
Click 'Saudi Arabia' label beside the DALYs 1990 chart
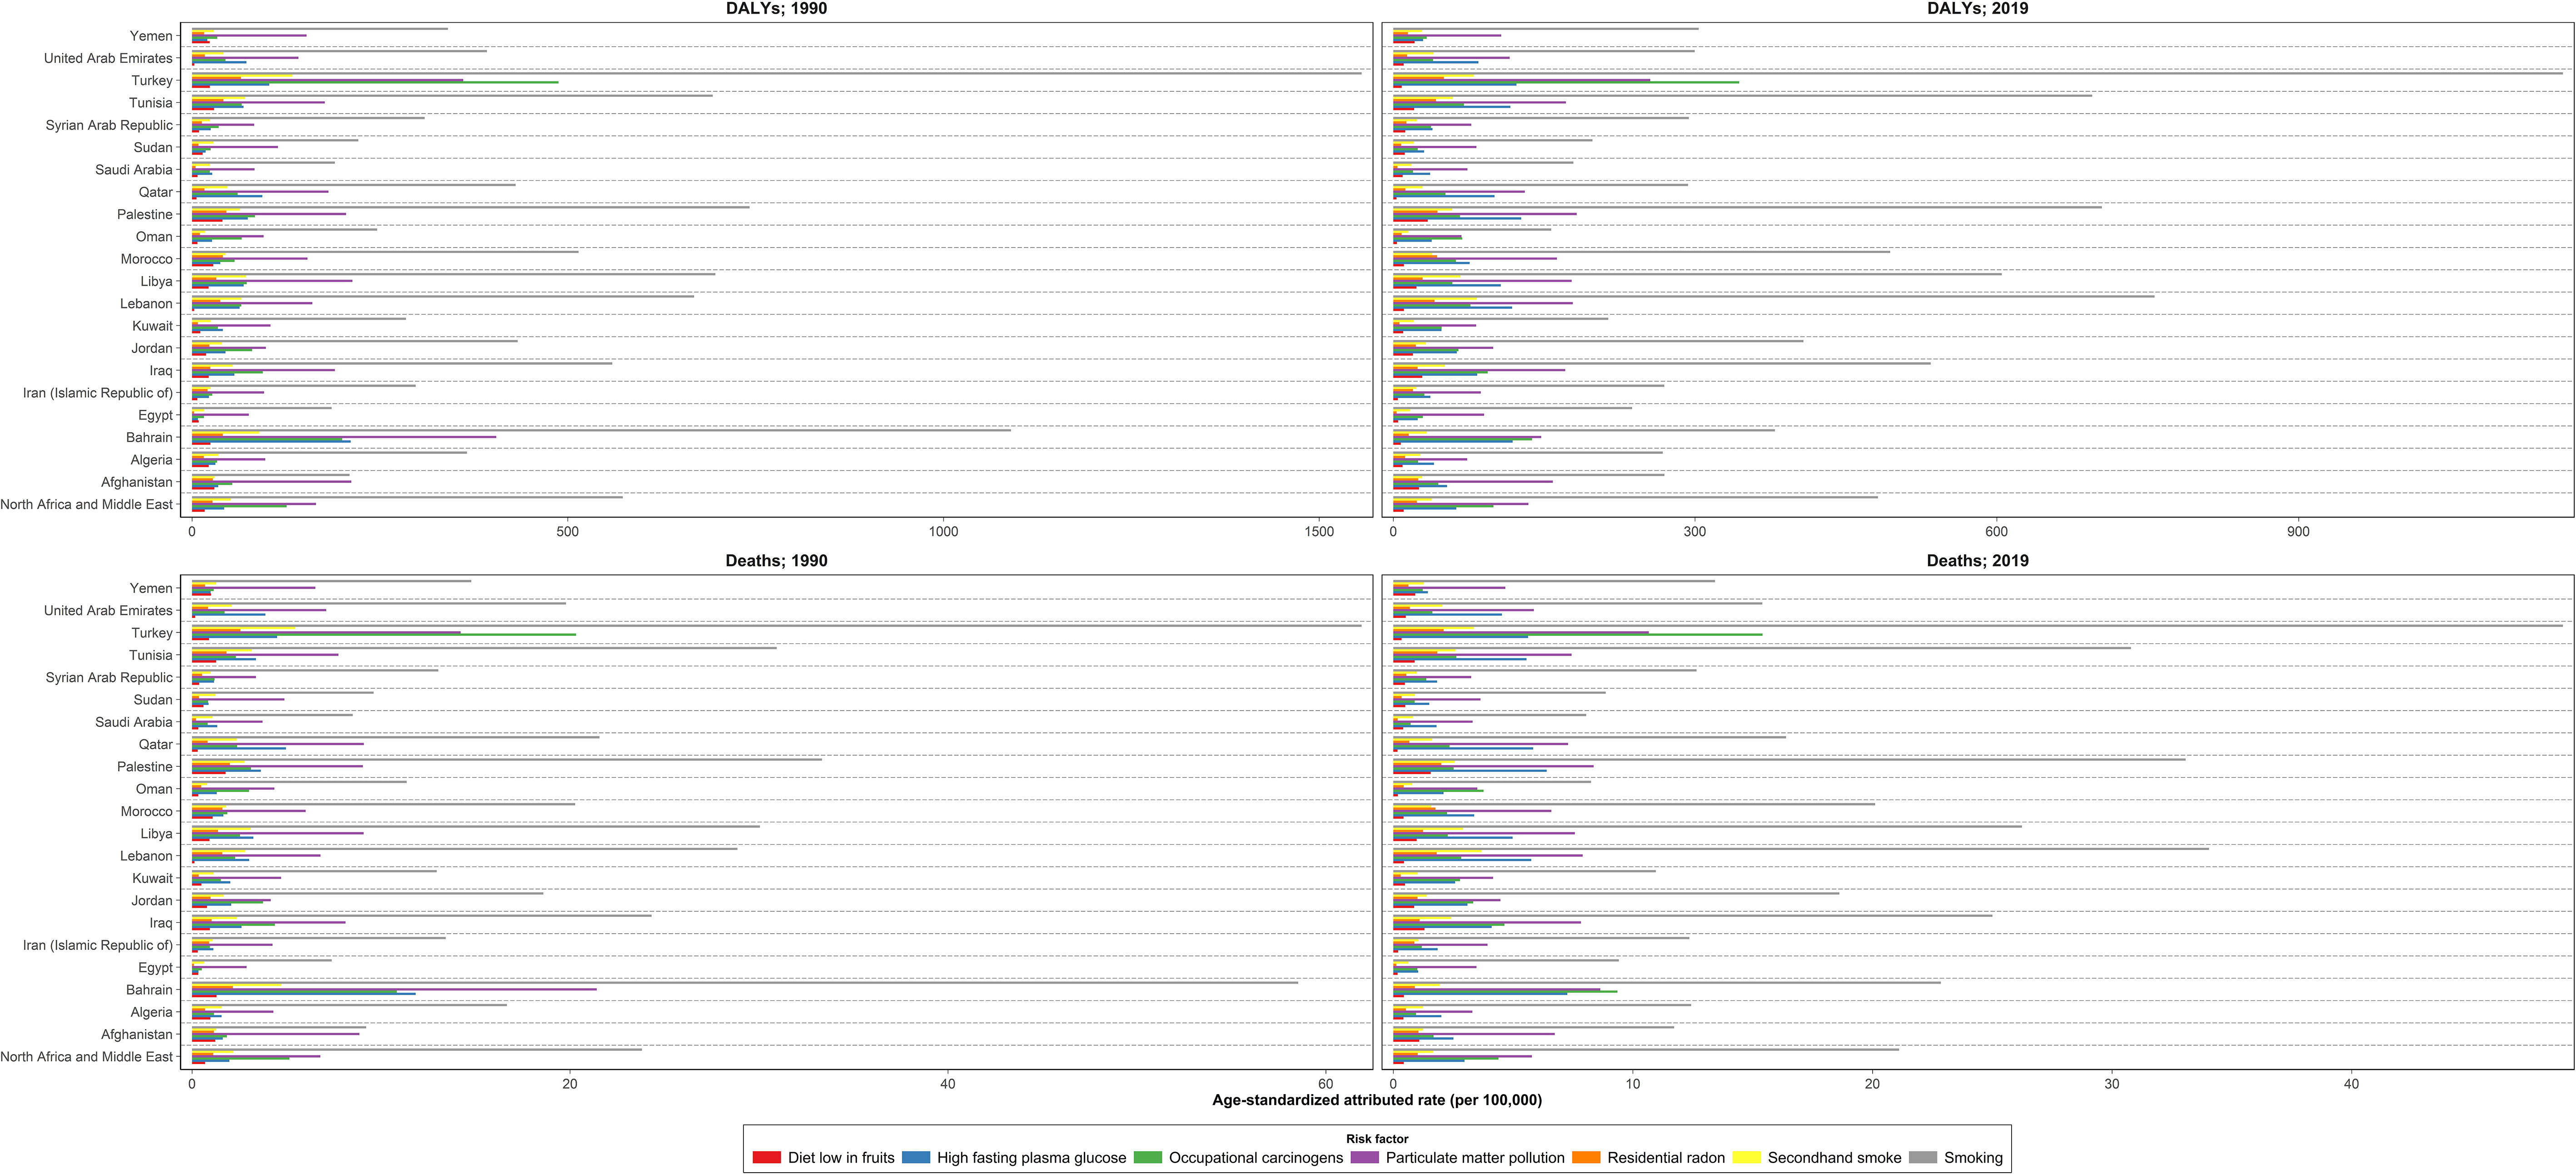pos(134,170)
